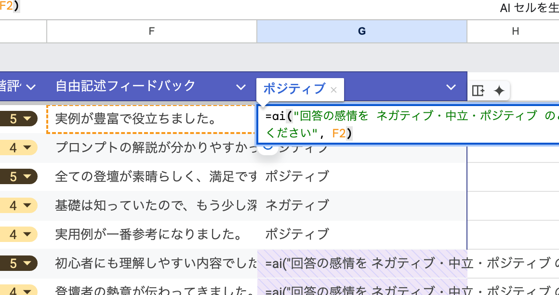Open the 自由記述フィードバック header dropdown
The image size is (559, 295).
coord(241,87)
